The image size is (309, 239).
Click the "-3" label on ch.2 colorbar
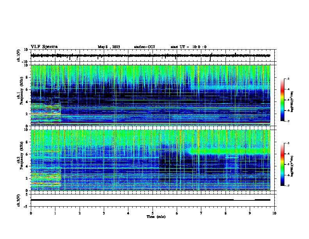[x=288, y=143]
